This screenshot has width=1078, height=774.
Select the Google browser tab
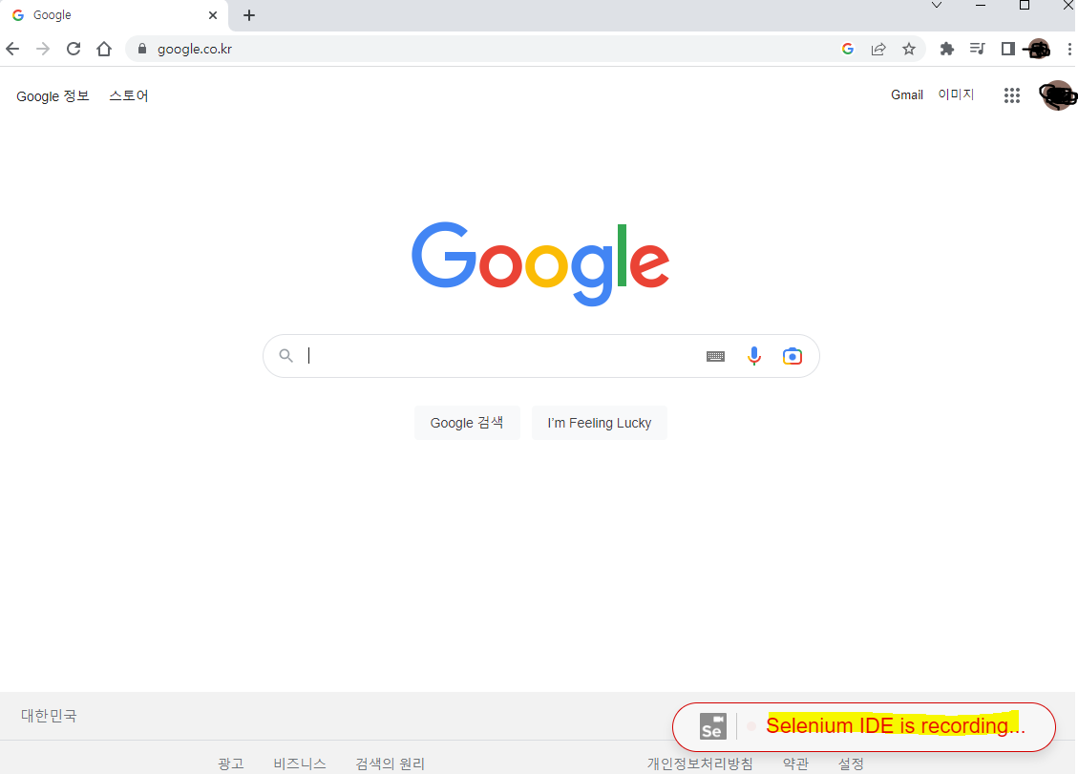pyautogui.click(x=105, y=14)
